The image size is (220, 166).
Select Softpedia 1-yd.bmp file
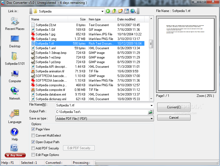[88, 62]
